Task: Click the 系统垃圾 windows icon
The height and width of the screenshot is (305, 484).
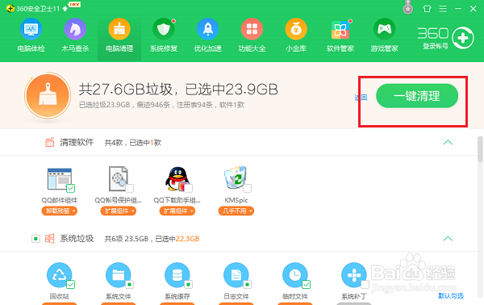Action: coord(50,239)
